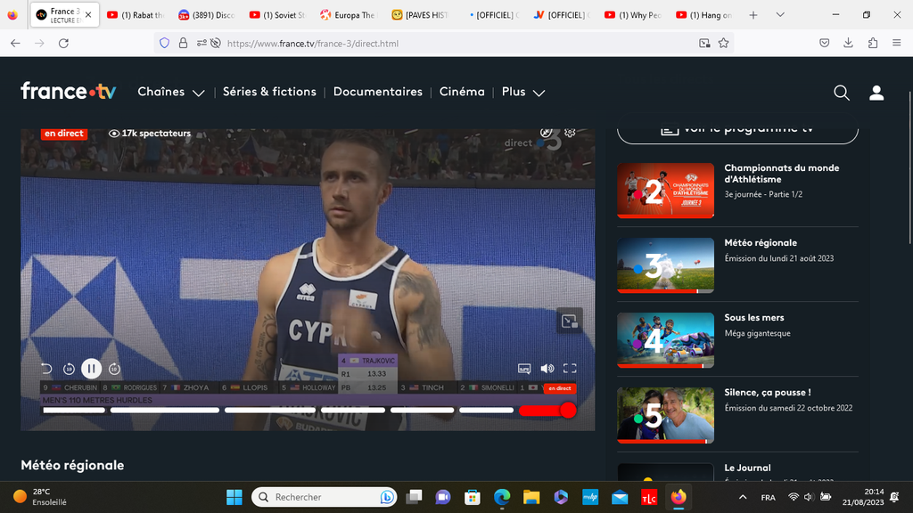
Task: Click the red live playhead knob on timeline
Action: pos(568,410)
